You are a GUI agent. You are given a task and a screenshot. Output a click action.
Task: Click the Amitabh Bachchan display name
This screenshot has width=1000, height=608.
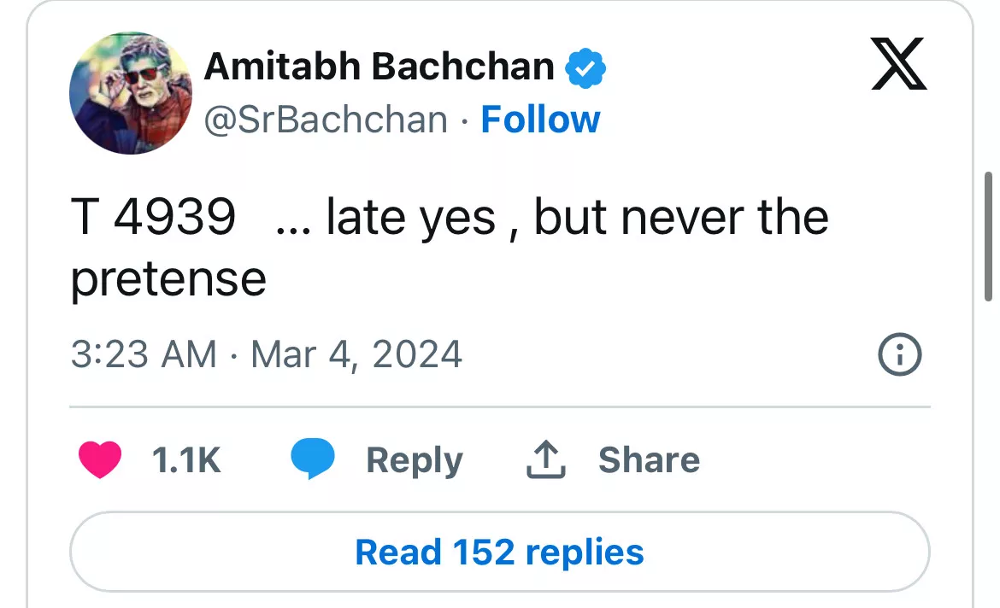click(379, 67)
